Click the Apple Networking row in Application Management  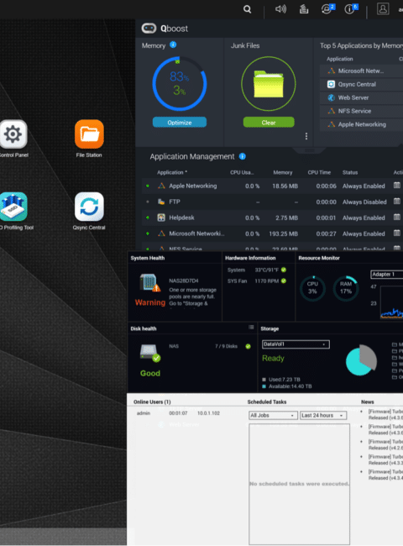[x=272, y=186]
